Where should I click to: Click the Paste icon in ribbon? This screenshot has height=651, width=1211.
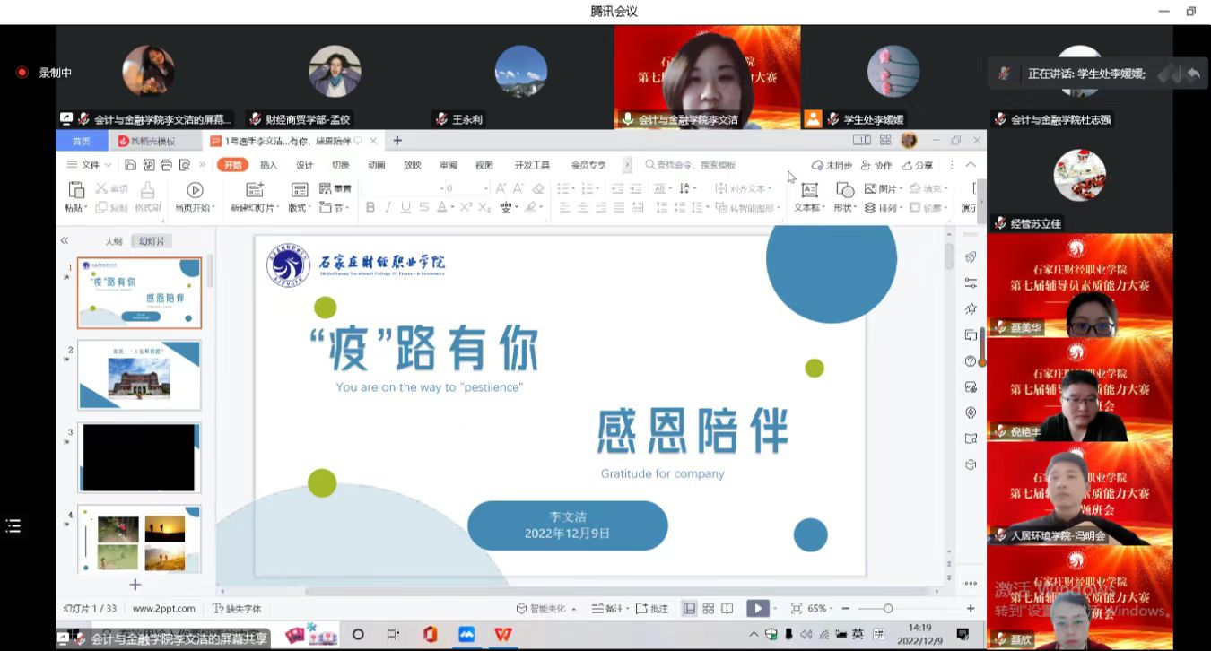(76, 190)
